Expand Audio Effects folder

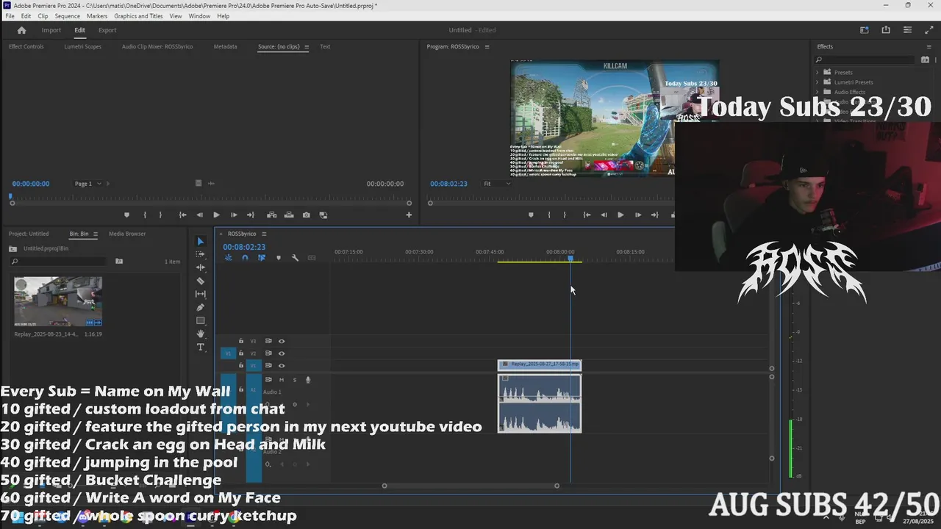click(x=817, y=92)
